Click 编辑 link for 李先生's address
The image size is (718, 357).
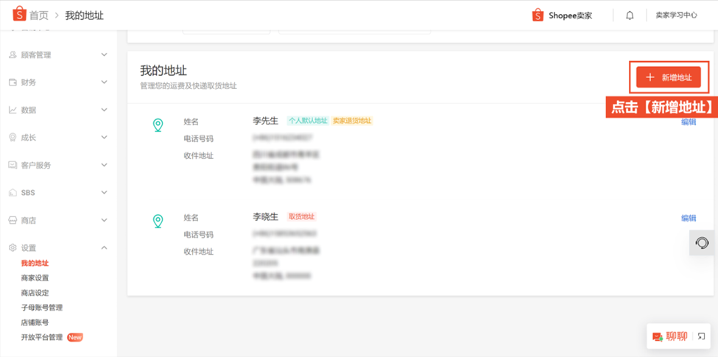tap(689, 122)
